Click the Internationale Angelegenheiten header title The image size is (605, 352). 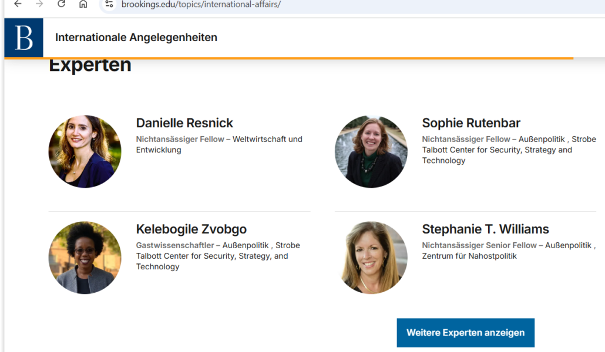(x=136, y=38)
